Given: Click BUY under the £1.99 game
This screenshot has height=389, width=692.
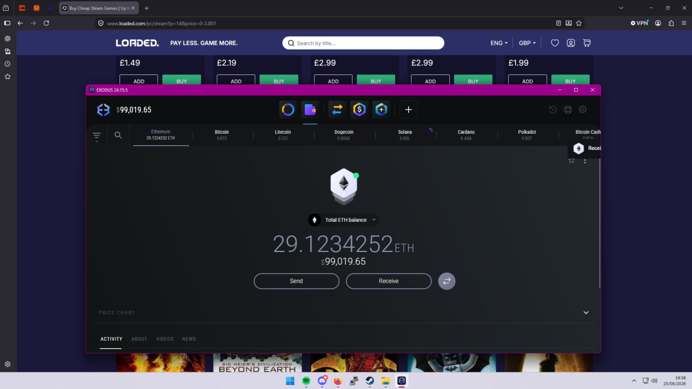Looking at the screenshot, I should [570, 80].
